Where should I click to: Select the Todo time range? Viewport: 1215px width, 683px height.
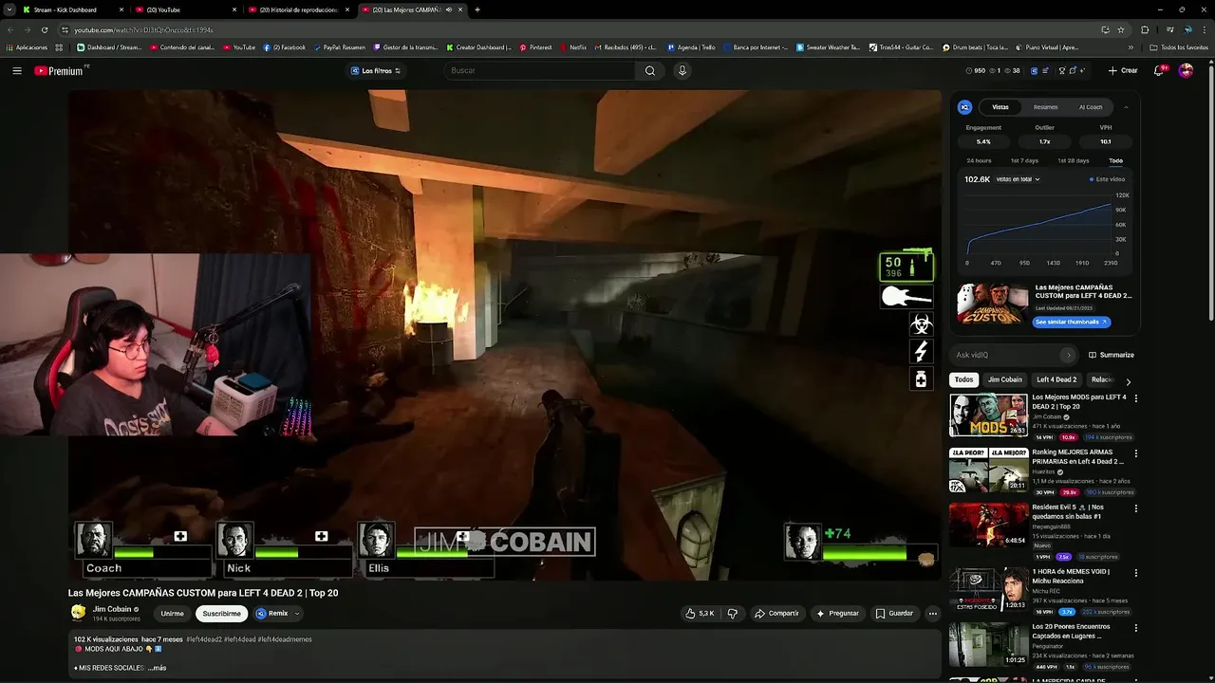coord(1115,160)
